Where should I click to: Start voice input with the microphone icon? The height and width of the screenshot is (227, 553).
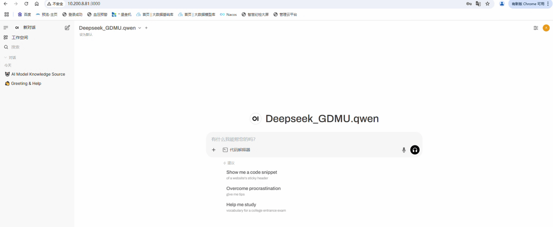(x=404, y=149)
